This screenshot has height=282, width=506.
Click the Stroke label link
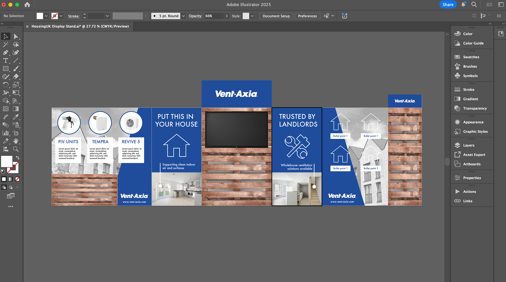coord(74,16)
